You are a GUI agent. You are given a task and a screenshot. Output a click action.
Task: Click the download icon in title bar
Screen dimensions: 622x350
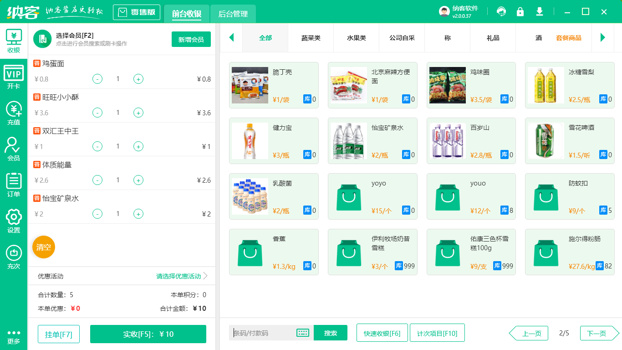pyautogui.click(x=540, y=11)
